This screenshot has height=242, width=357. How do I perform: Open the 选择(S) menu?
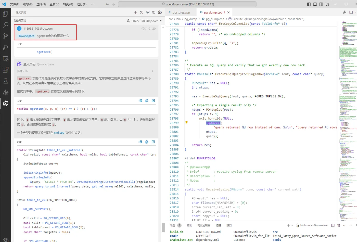(x=41, y=4)
